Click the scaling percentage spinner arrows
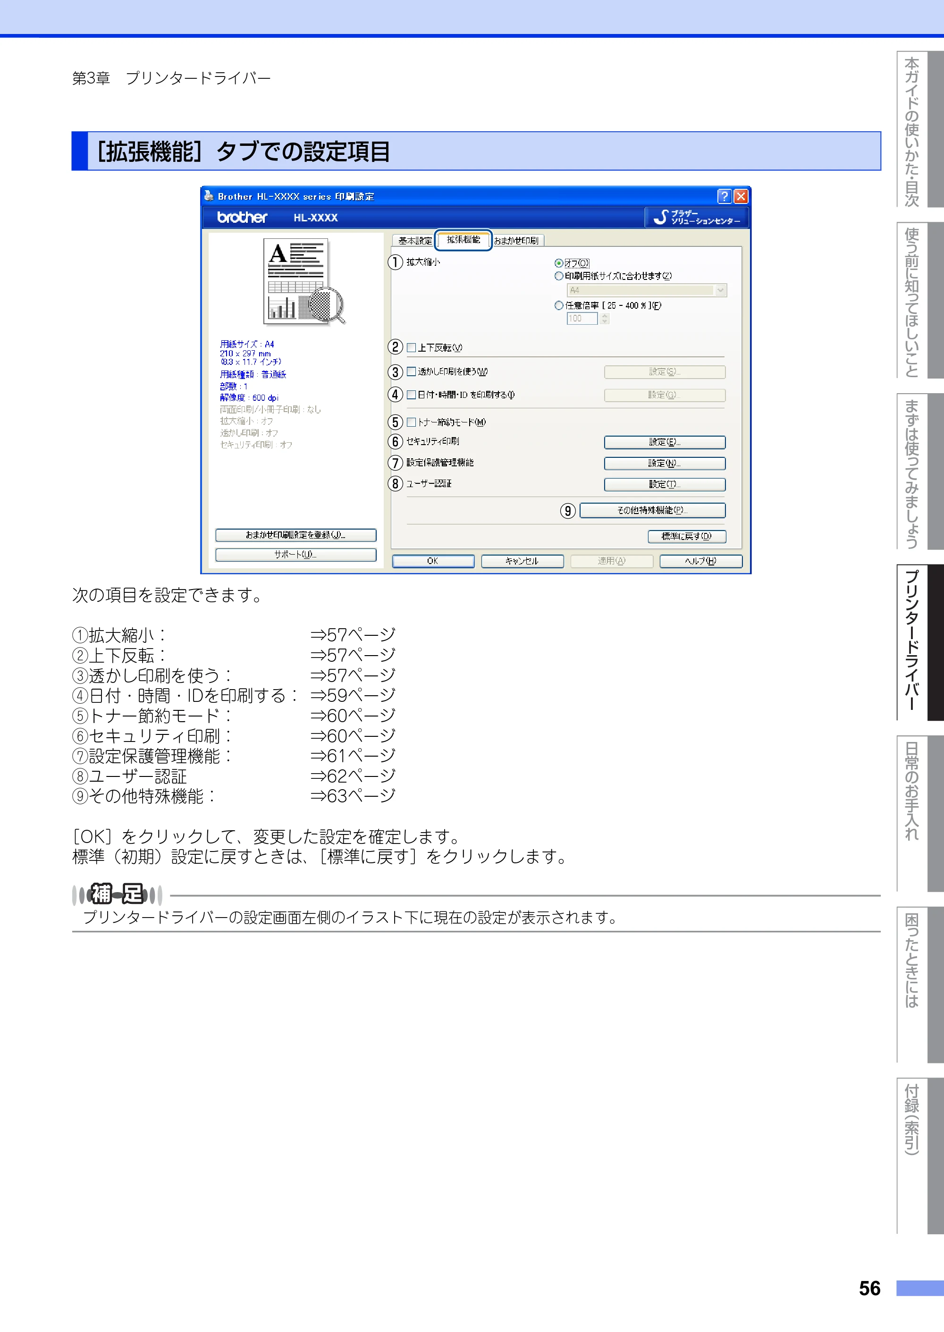The height and width of the screenshot is (1332, 944). click(605, 319)
